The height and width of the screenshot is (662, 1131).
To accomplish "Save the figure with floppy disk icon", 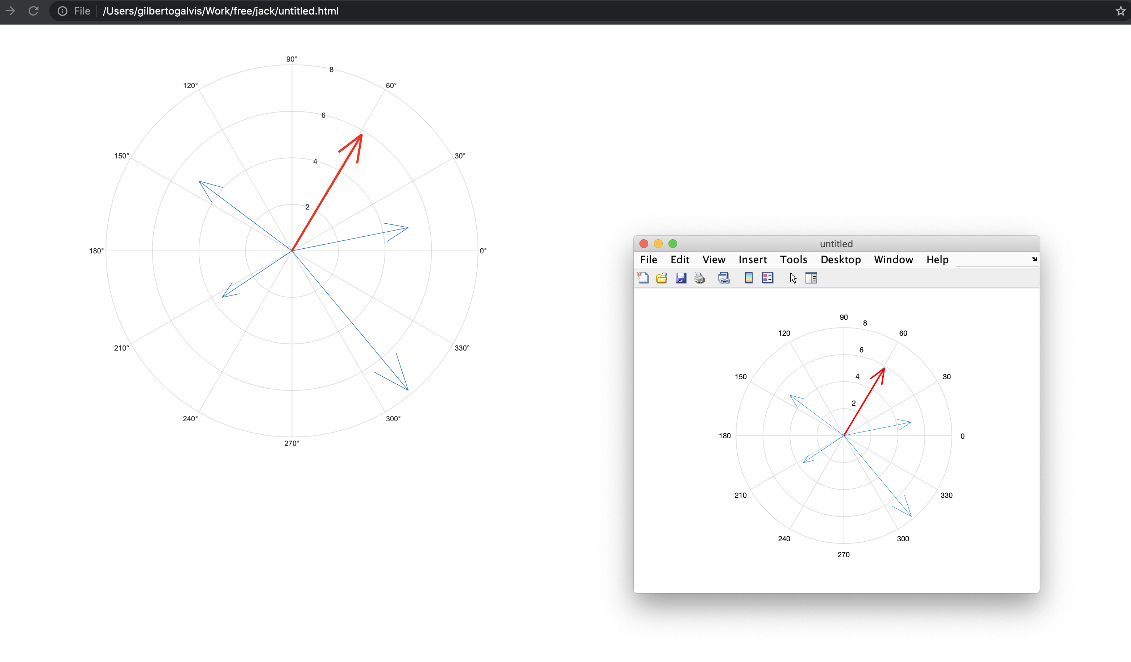I will click(681, 278).
